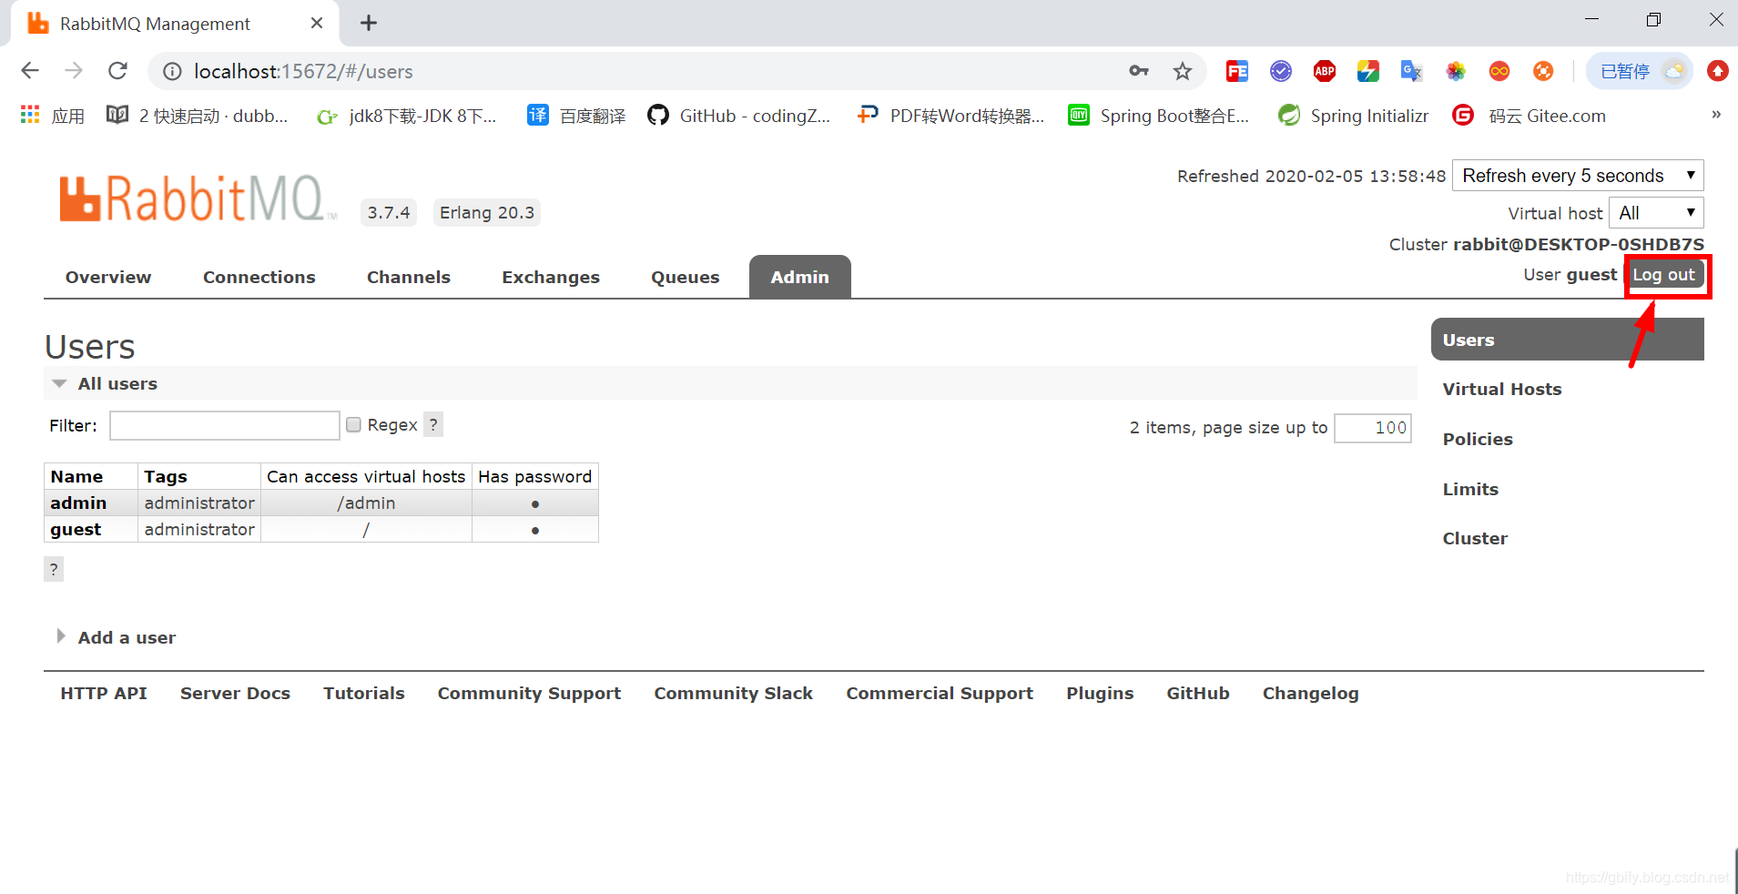This screenshot has width=1738, height=894.
Task: Open the orange infinity extension icon
Action: (1499, 71)
